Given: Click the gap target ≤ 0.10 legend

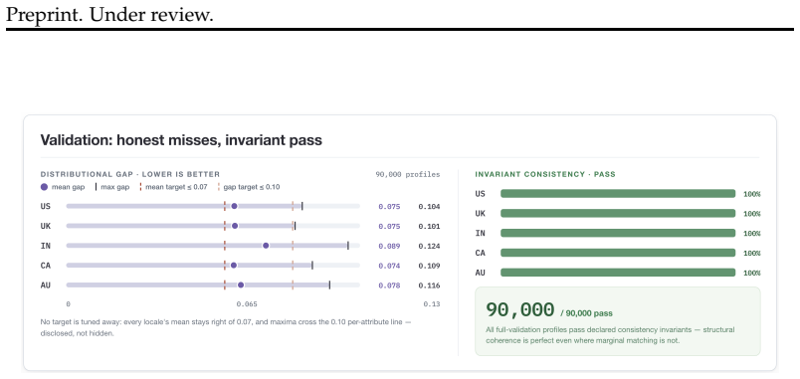Looking at the screenshot, I should [x=249, y=187].
